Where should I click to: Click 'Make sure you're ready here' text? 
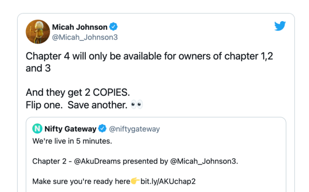coord(81,181)
